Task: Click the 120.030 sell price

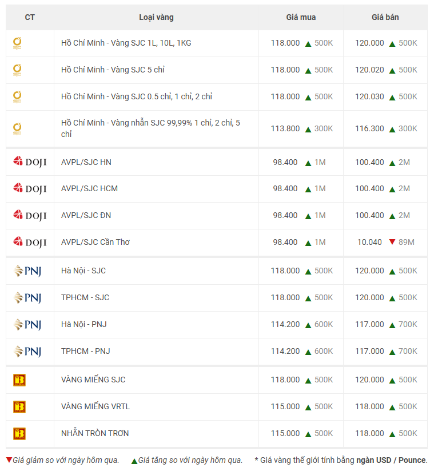Action: [369, 96]
